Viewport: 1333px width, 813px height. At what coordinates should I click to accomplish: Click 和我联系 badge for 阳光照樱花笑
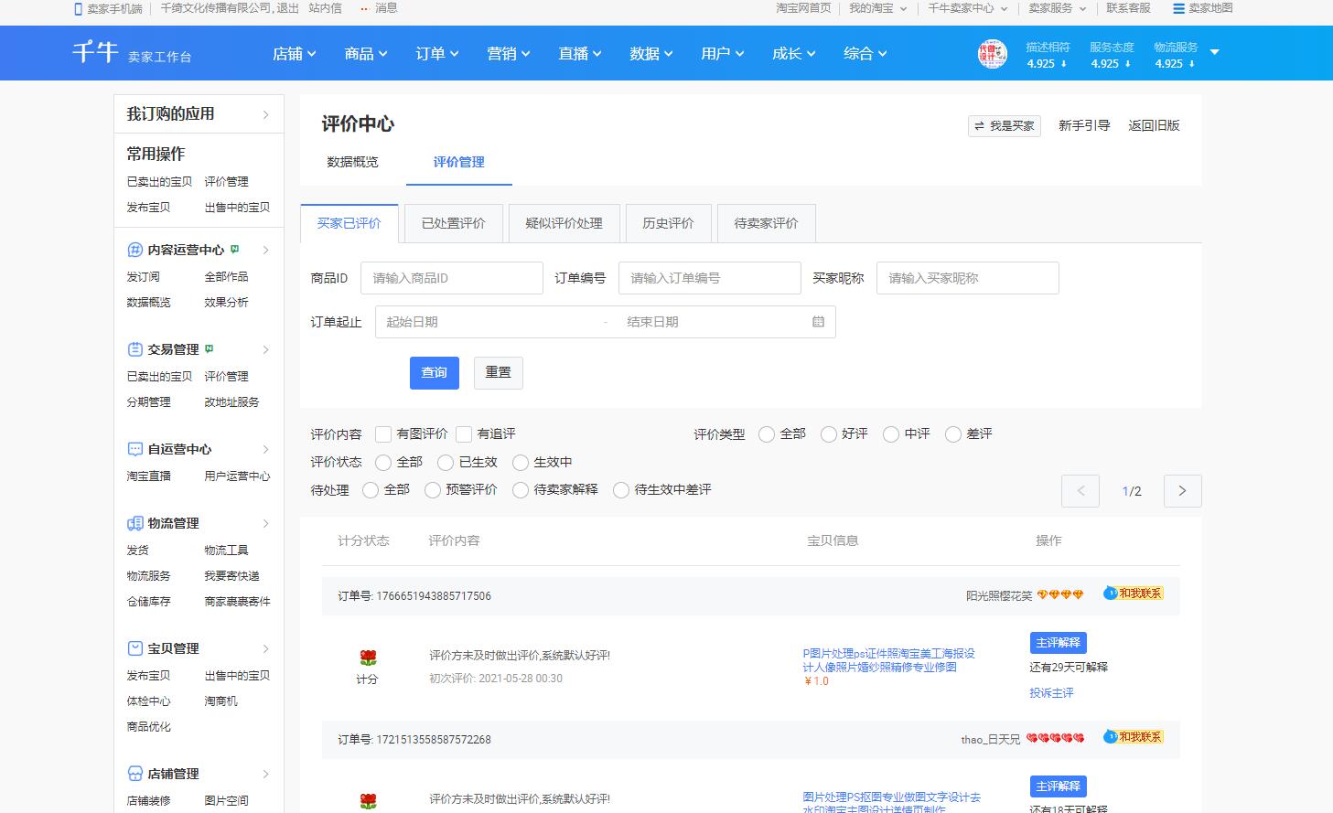click(1134, 594)
